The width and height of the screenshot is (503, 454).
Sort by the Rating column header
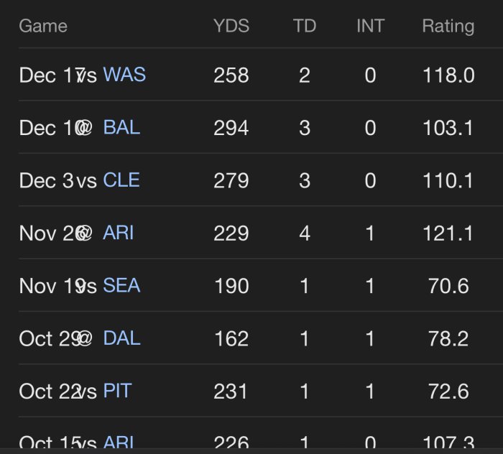coord(448,27)
